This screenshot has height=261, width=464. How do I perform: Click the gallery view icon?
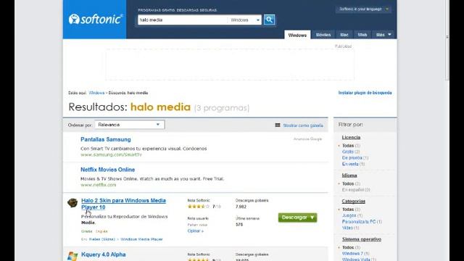[x=278, y=125]
